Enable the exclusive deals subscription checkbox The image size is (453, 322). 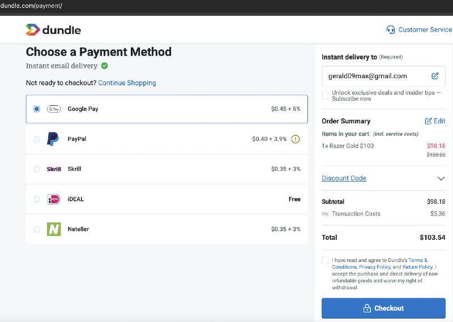coord(325,96)
